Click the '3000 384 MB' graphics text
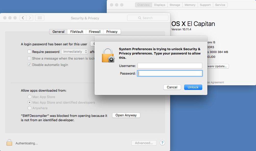256x151 pixels. (219, 52)
